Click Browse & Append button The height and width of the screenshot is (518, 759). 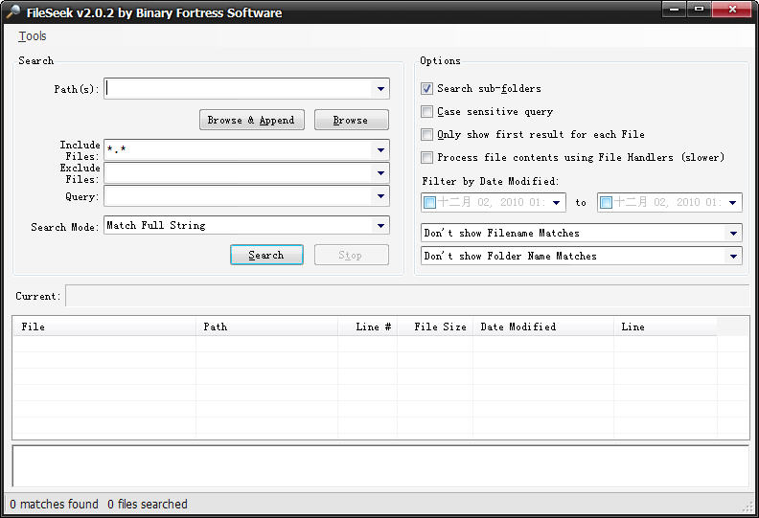(251, 121)
